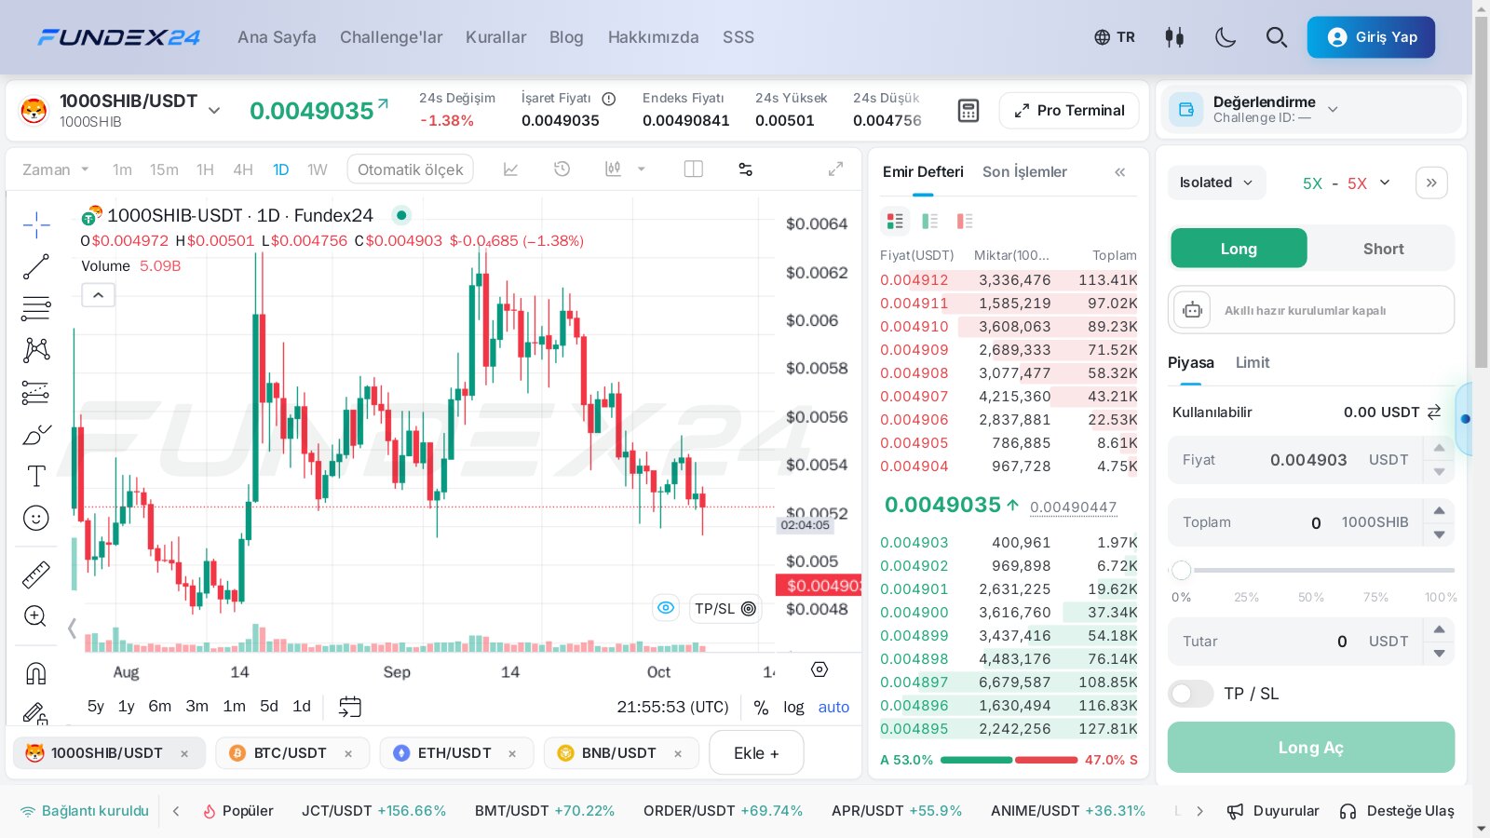Select the crosshair cursor tool
Screen dimensions: 1490x838
[x=36, y=224]
